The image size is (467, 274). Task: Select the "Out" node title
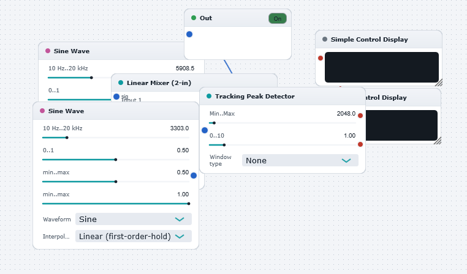click(206, 18)
